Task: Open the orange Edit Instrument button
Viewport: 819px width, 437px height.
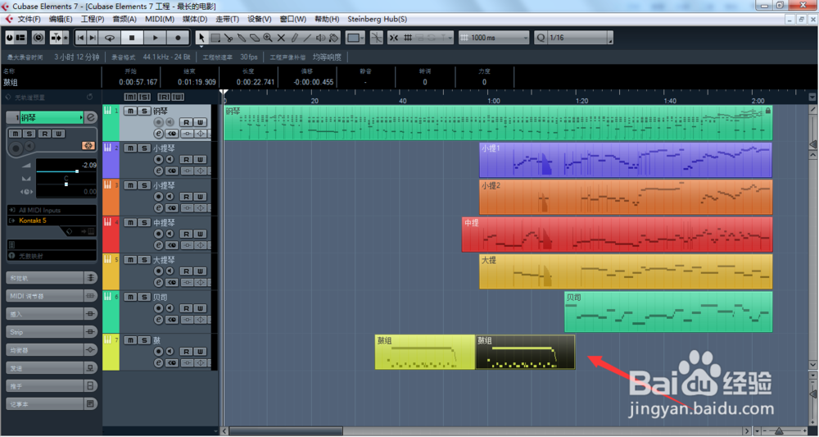Action: pyautogui.click(x=88, y=146)
